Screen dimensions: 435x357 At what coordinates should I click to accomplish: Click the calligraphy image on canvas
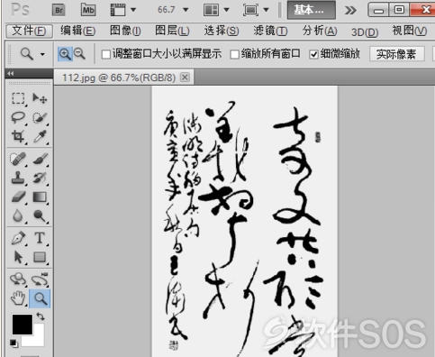click(245, 221)
